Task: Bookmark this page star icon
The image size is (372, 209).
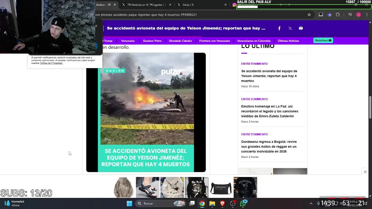Action: (309, 15)
